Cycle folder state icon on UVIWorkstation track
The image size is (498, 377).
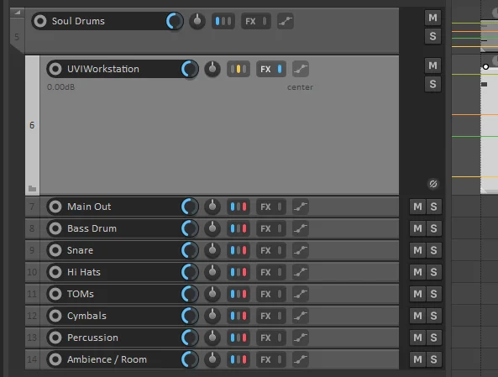click(x=32, y=189)
